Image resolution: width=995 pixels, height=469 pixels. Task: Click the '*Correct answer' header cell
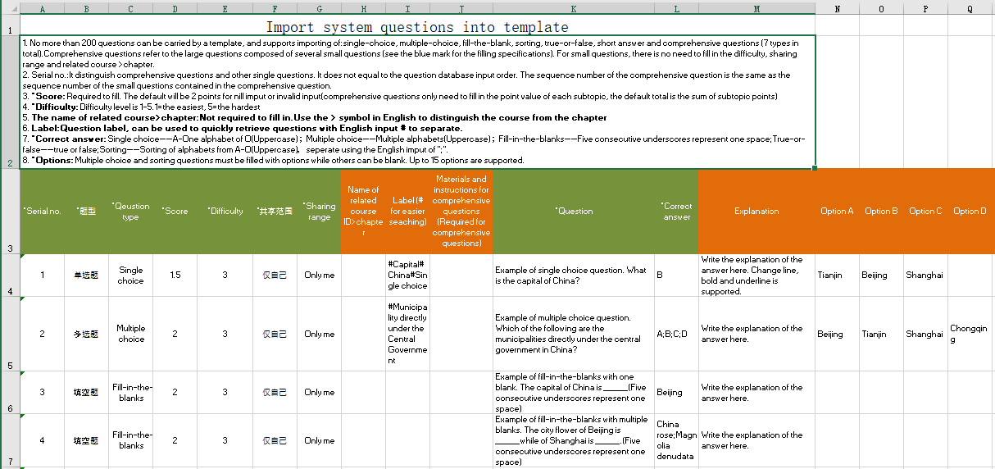(675, 212)
